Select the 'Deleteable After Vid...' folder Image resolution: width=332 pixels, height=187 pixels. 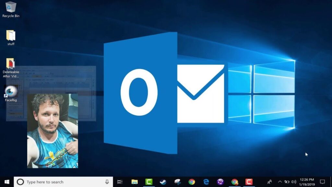(11, 68)
